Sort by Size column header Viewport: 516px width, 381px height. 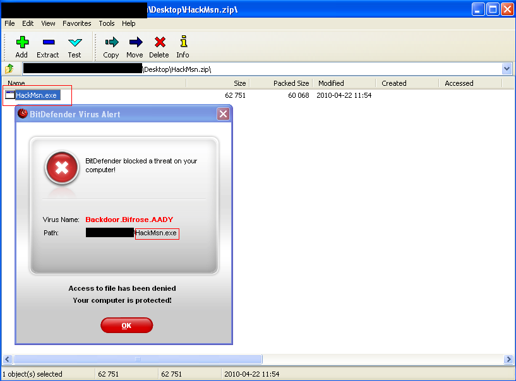point(218,83)
